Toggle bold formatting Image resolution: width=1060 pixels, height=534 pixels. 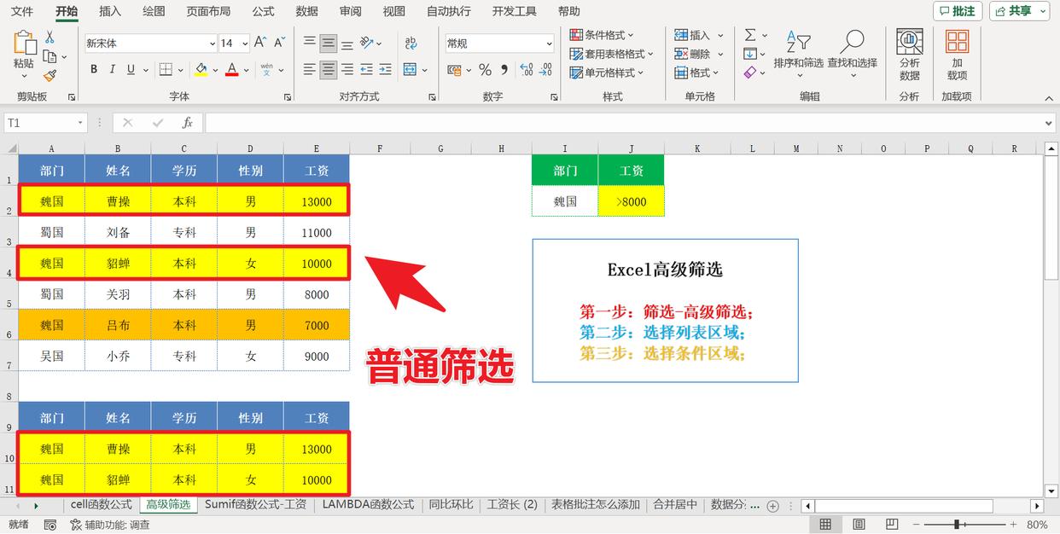coord(94,70)
